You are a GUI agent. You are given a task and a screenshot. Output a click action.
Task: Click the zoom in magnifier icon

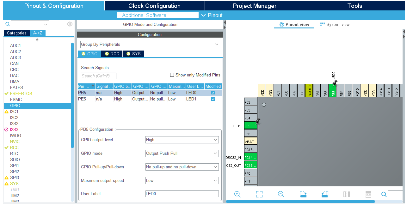tap(237, 194)
